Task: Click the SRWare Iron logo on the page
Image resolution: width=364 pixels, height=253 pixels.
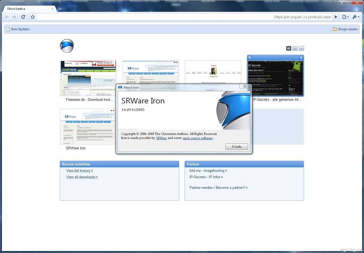Action: pos(67,46)
